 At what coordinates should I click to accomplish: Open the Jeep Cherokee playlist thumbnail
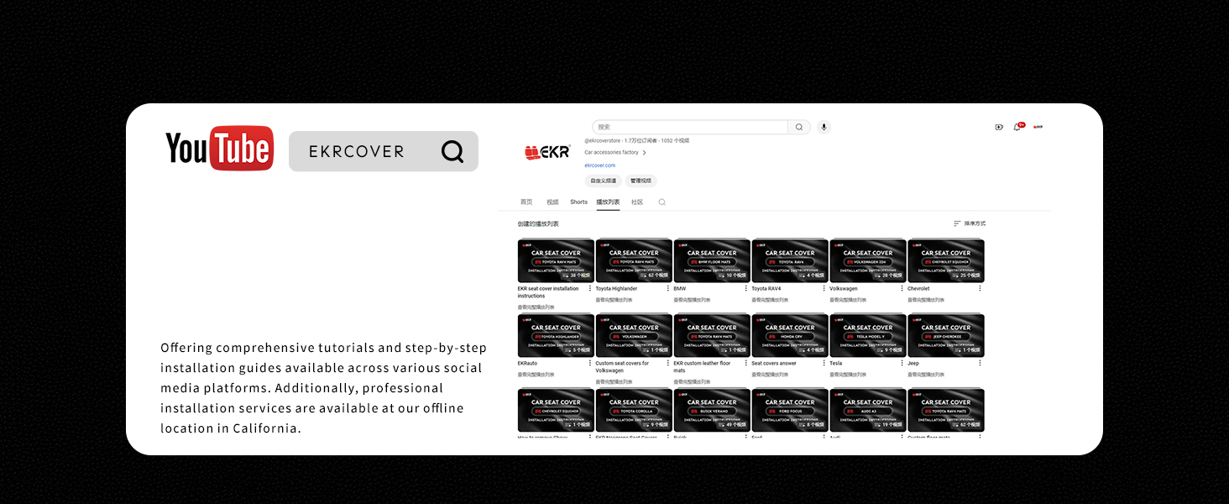click(x=946, y=335)
